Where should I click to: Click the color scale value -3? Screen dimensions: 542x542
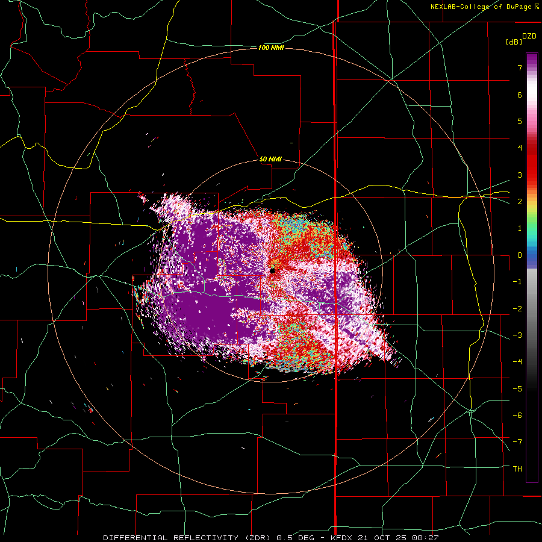click(517, 335)
